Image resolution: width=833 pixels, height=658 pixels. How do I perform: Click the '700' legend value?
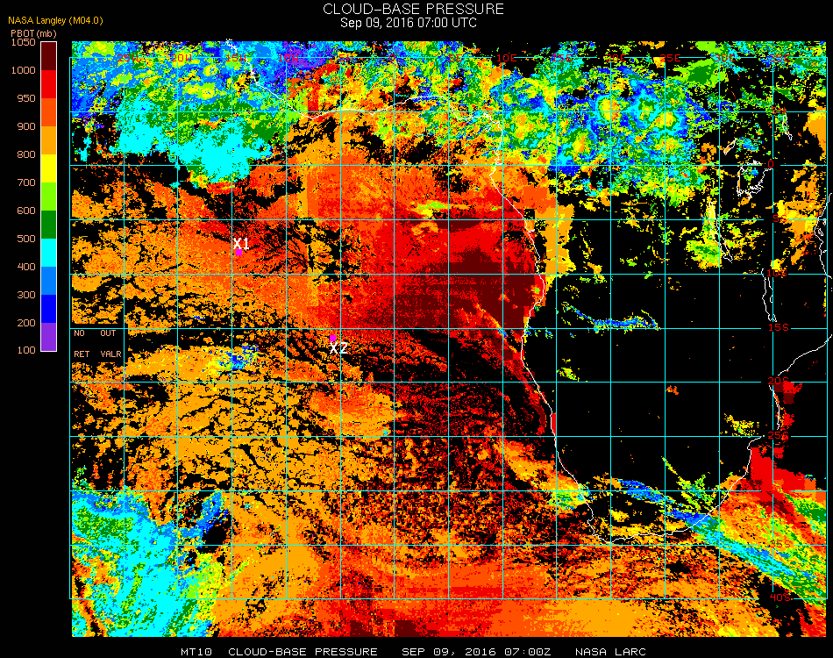[x=26, y=182]
